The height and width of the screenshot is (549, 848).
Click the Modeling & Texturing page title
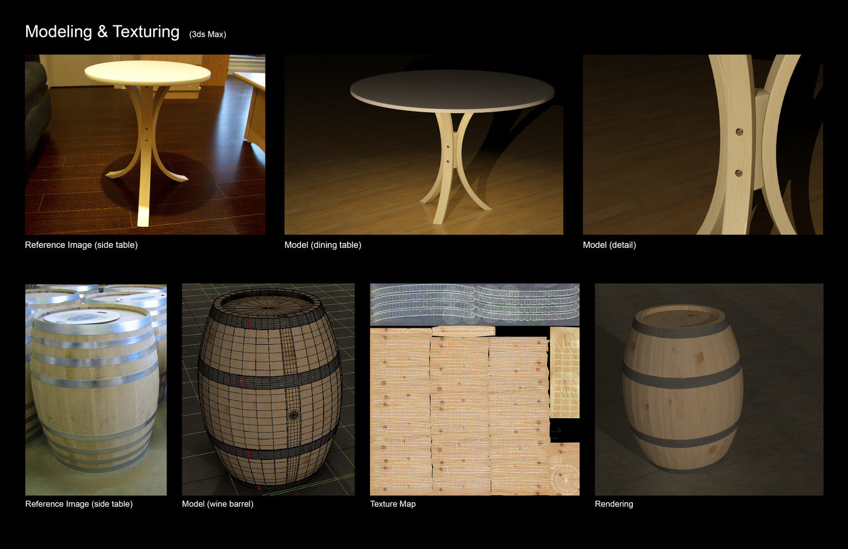pos(102,32)
